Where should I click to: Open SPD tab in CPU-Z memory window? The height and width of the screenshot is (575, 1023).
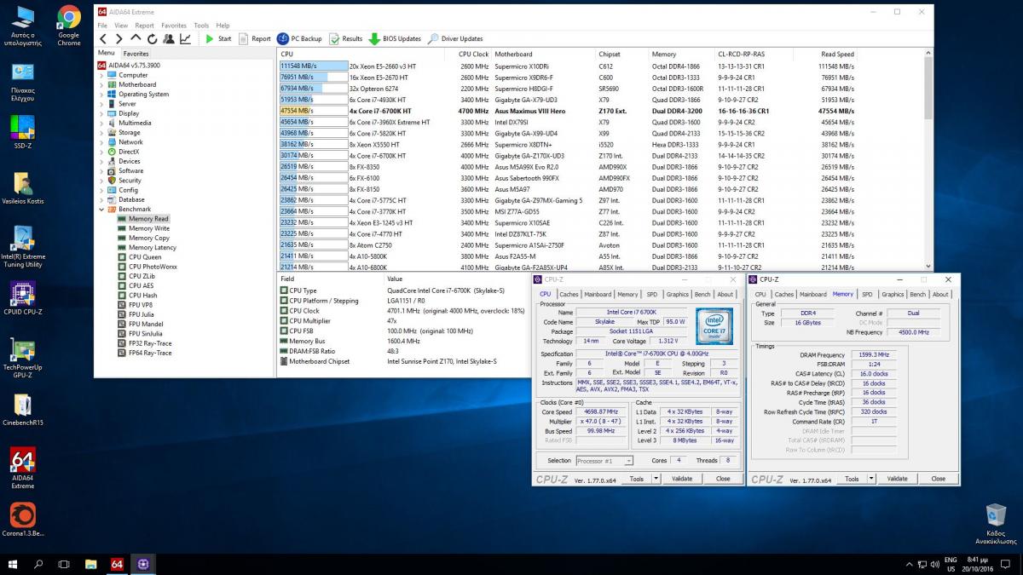[867, 295]
